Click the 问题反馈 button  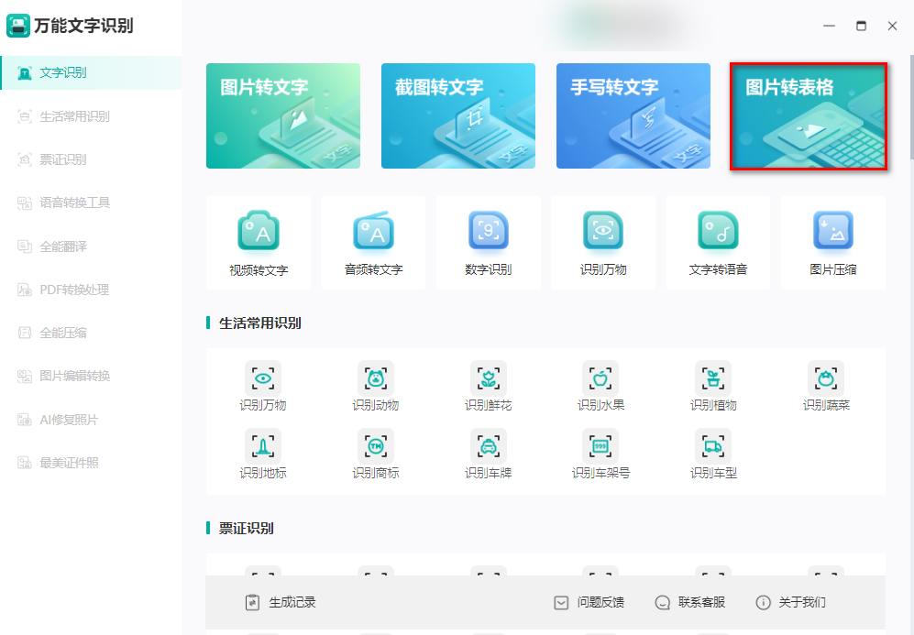tap(589, 602)
